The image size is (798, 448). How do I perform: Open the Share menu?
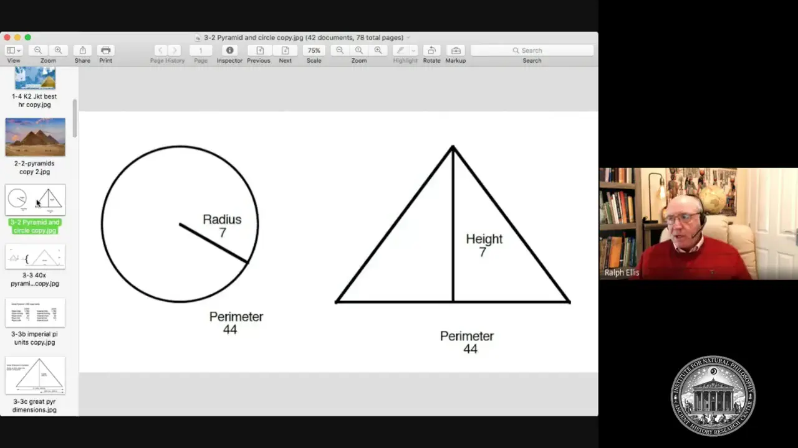[x=82, y=50]
